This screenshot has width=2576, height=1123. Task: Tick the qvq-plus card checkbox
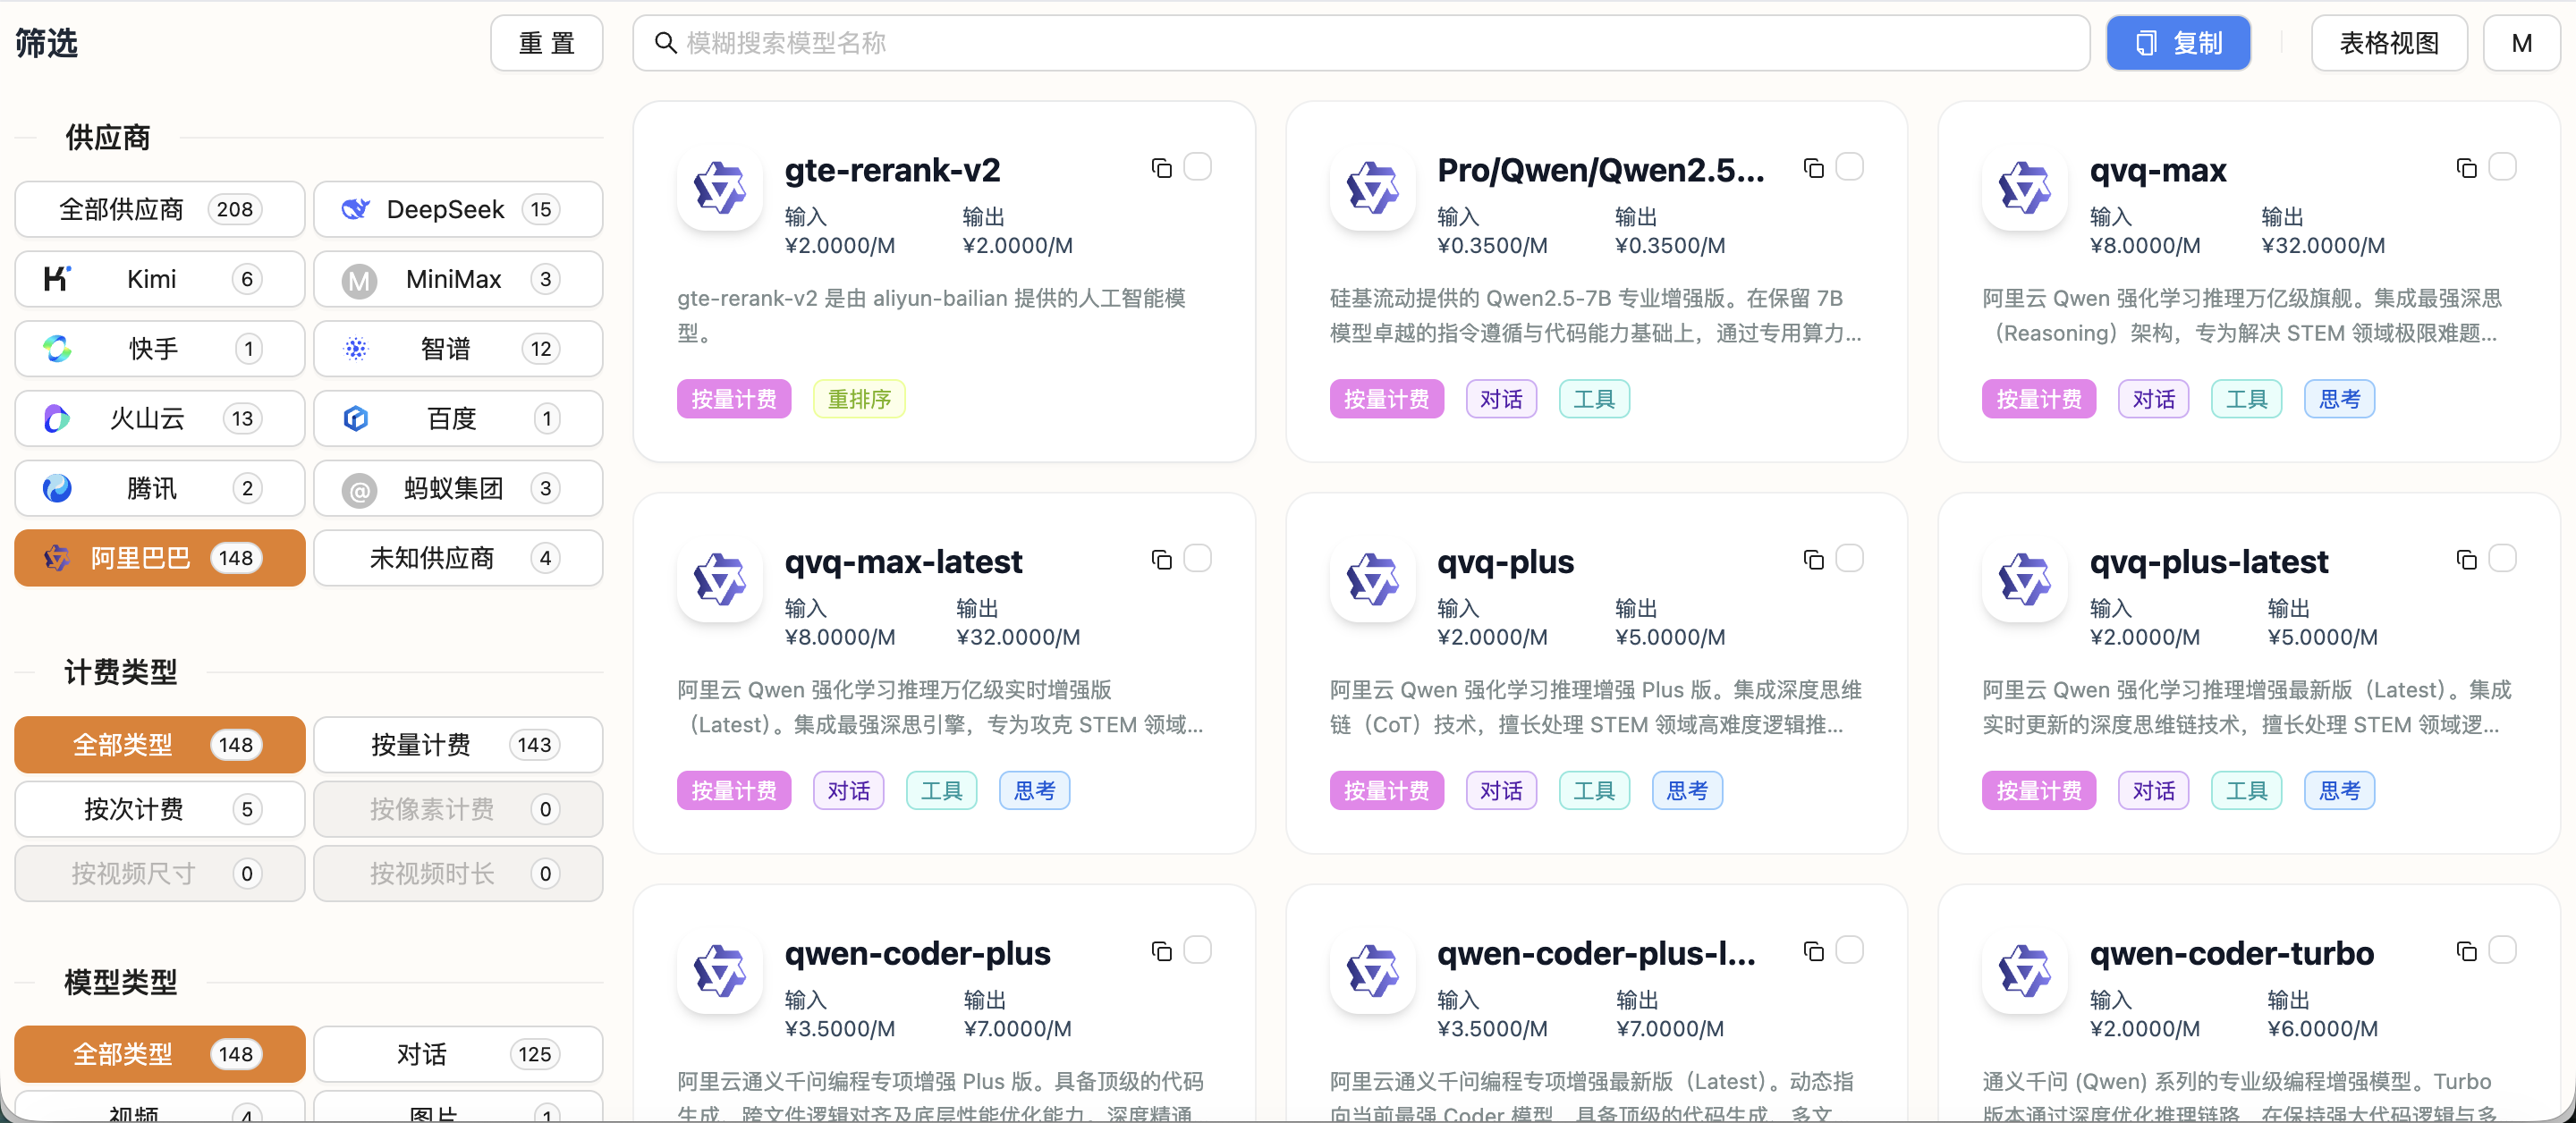coord(1849,558)
